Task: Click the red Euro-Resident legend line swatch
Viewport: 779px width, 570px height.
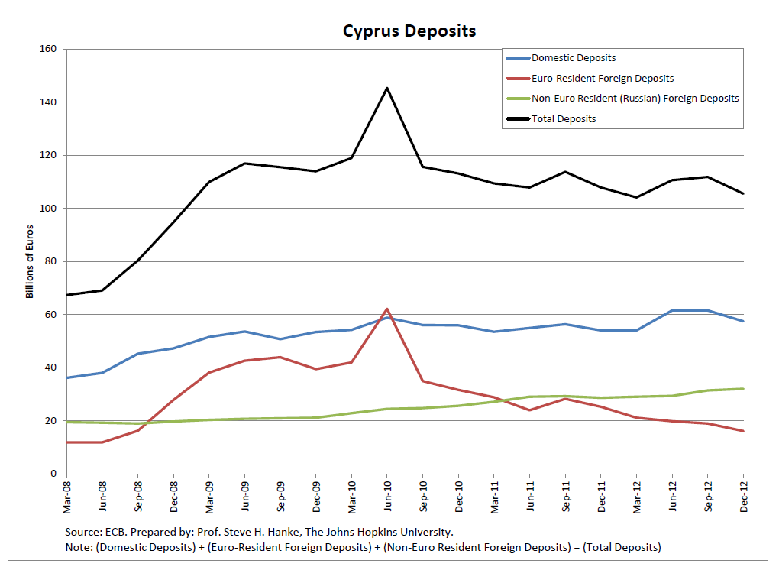Action: [517, 78]
